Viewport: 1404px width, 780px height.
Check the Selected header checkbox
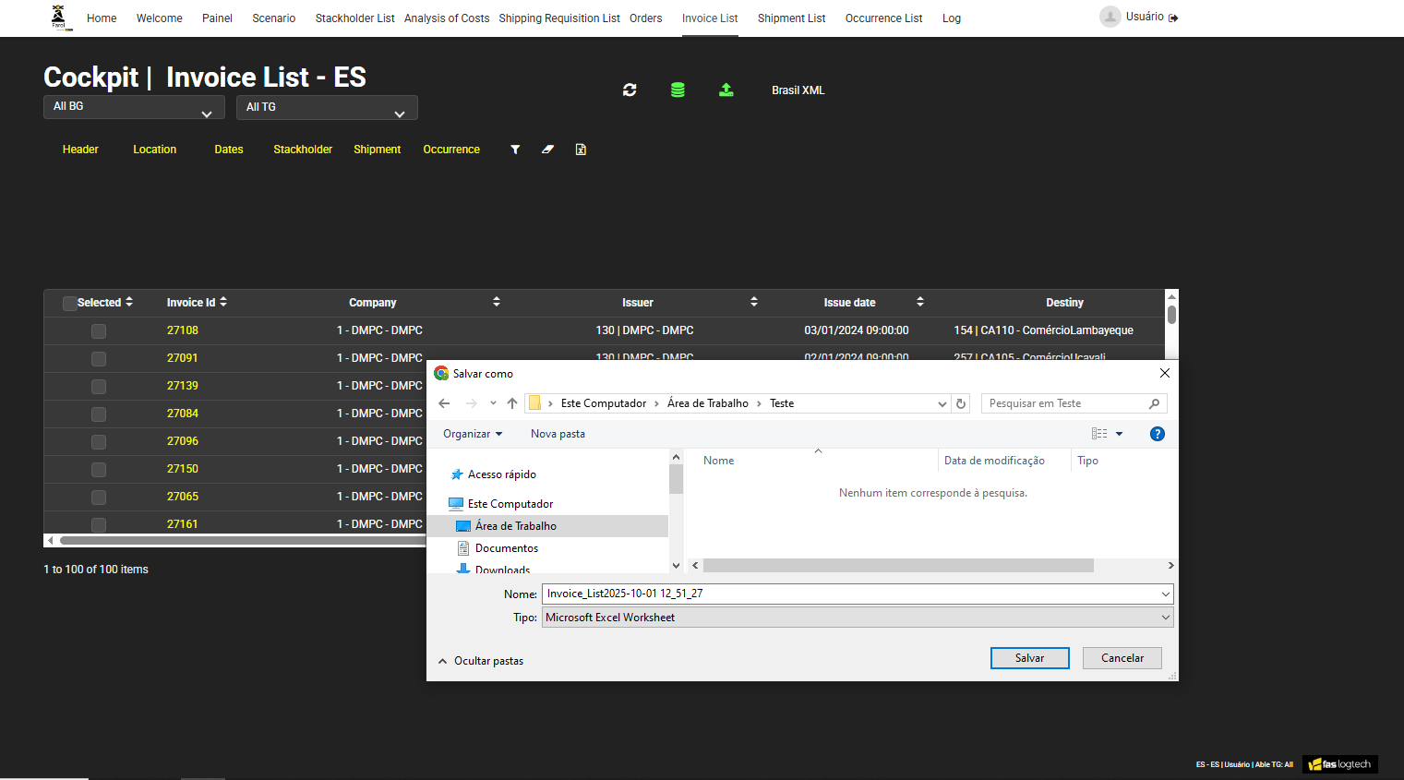point(69,304)
